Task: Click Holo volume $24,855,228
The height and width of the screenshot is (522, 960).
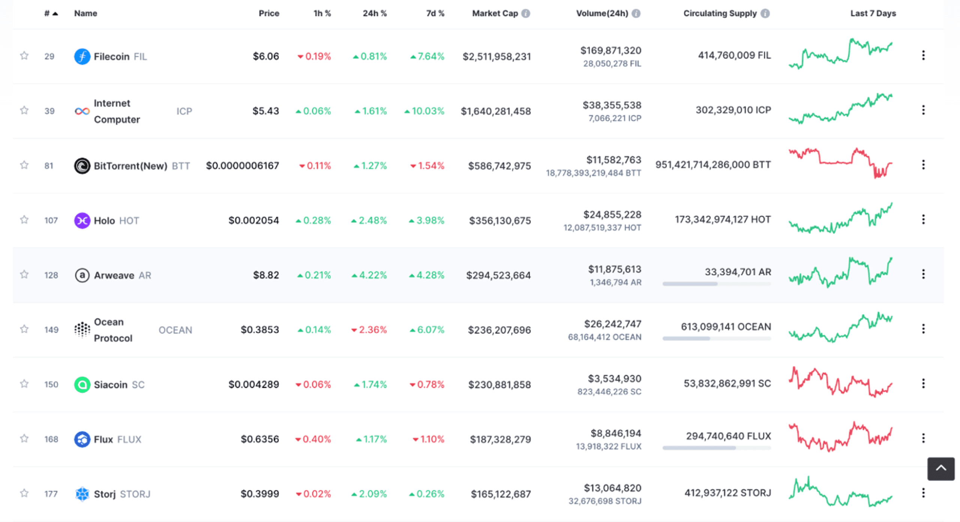Action: 612,214
